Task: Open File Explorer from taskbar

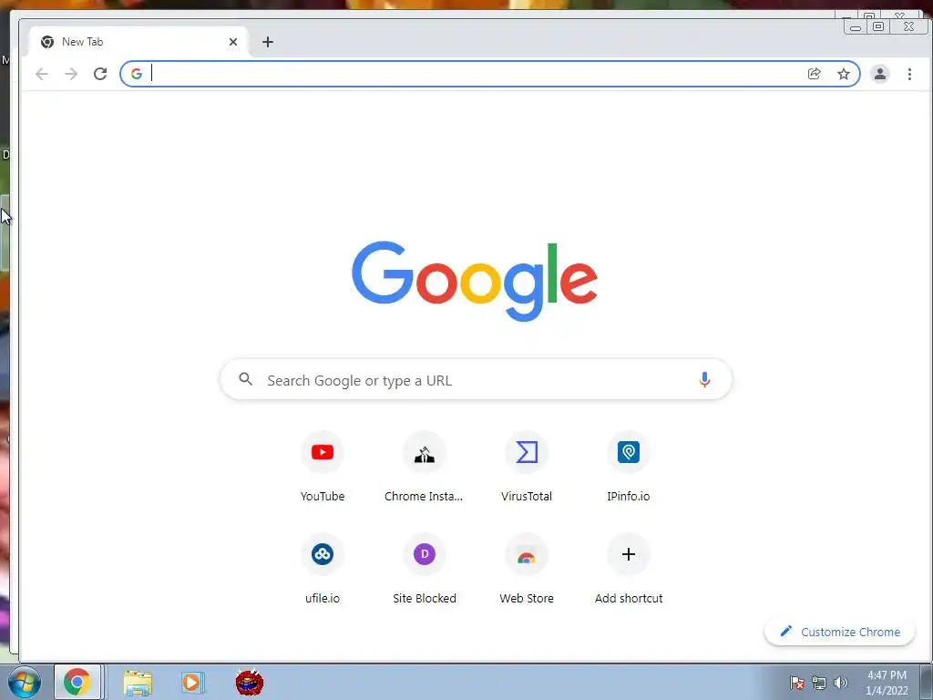Action: click(138, 683)
